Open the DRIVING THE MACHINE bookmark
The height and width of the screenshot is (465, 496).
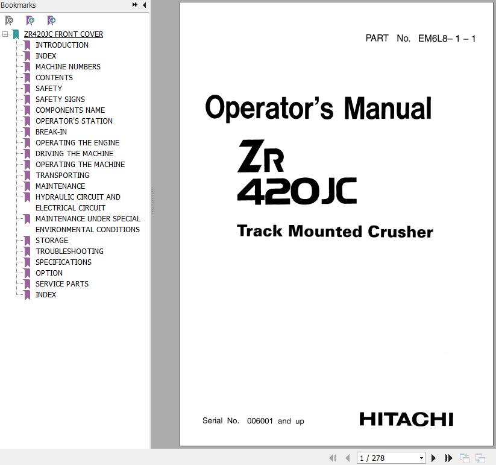[x=74, y=154]
